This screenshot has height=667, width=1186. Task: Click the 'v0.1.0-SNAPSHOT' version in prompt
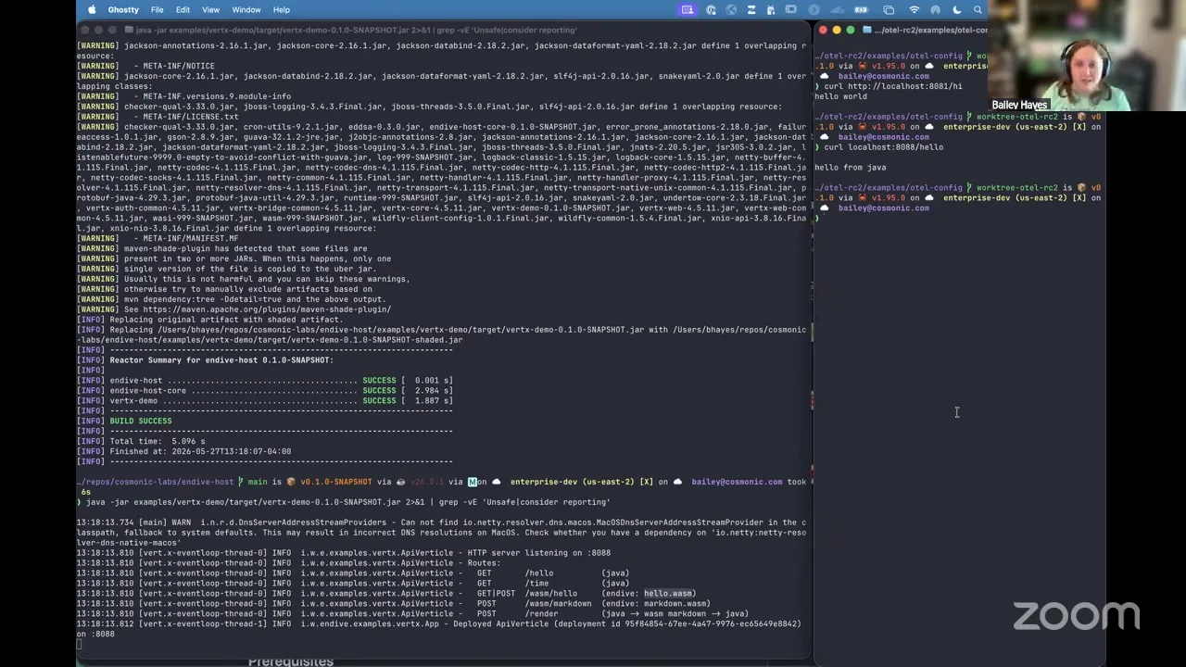coord(335,482)
